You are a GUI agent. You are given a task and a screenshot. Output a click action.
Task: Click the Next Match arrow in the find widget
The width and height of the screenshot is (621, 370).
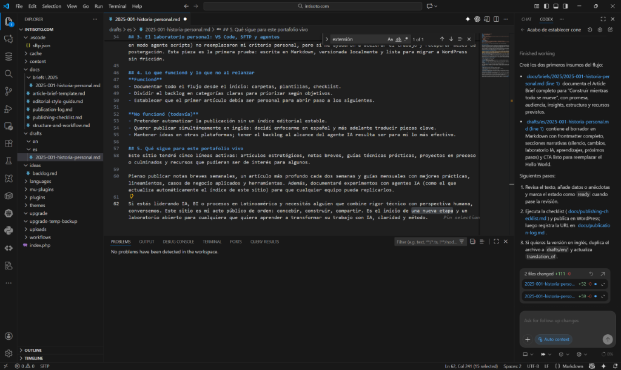click(451, 38)
